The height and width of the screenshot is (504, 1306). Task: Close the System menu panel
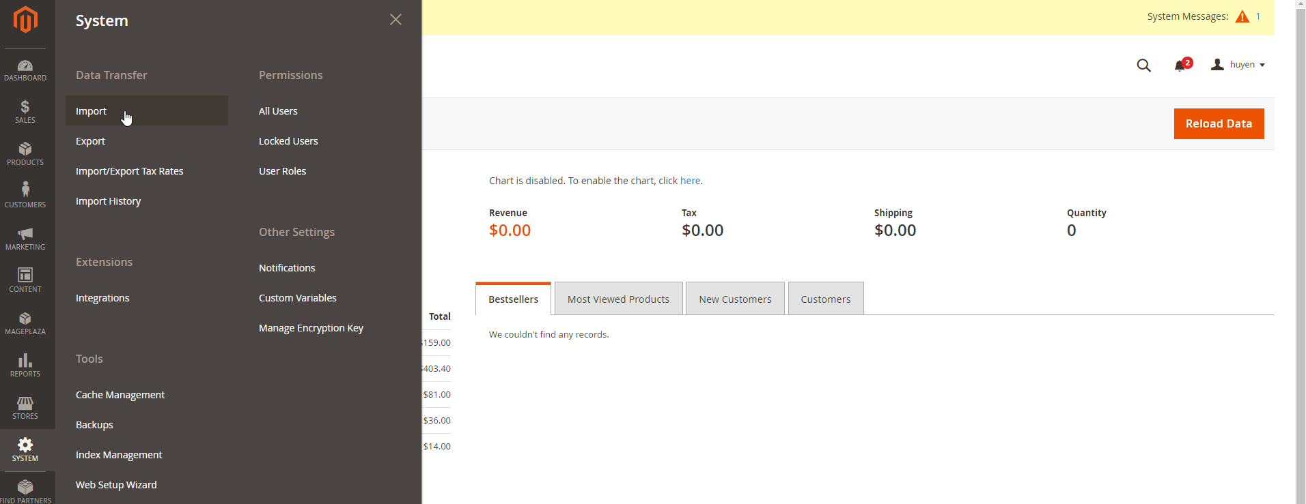point(395,20)
